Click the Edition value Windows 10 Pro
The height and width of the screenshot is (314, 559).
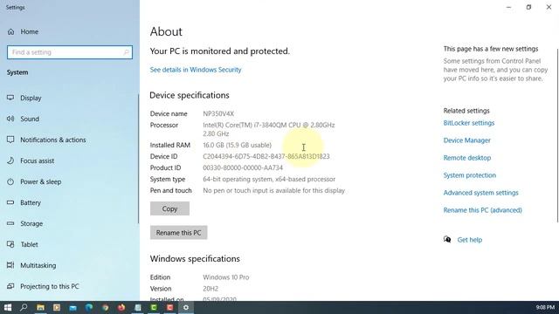[226, 277]
